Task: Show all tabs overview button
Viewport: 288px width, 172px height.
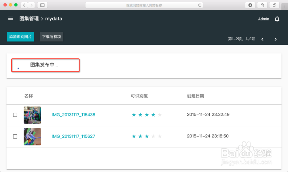Action: click(x=274, y=5)
